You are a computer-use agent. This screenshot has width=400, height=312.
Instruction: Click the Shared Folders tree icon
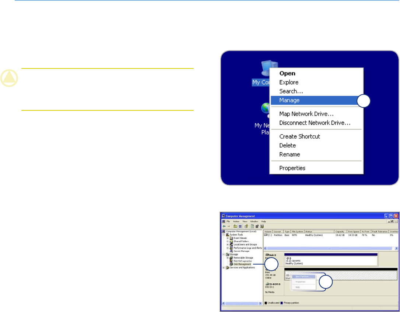pyautogui.click(x=231, y=241)
